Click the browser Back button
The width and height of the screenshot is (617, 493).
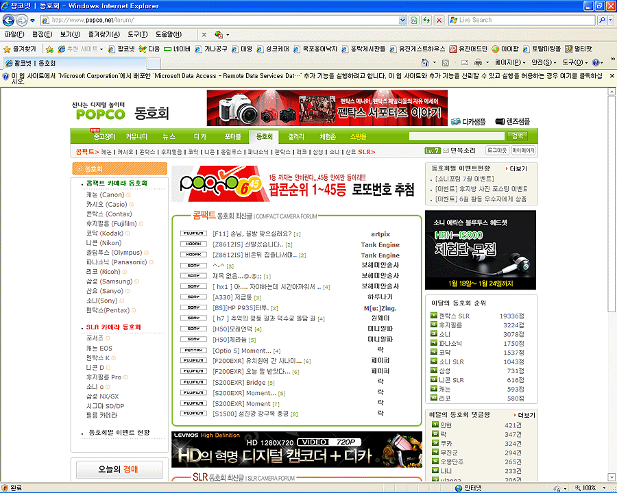10,21
